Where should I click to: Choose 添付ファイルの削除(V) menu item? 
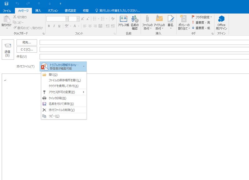[x=64, y=110]
